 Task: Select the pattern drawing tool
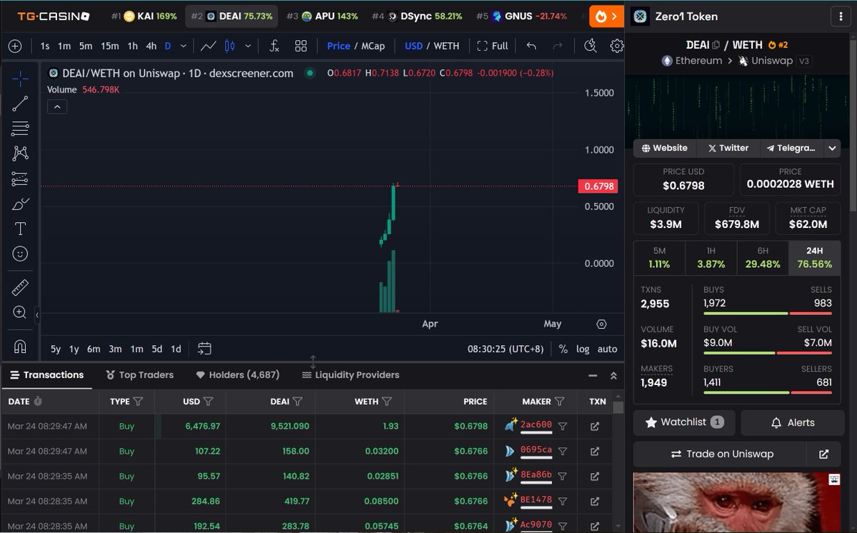click(20, 153)
